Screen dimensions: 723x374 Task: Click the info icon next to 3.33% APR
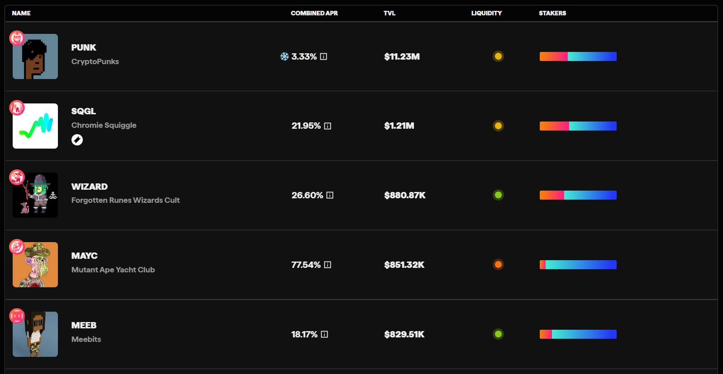click(323, 56)
